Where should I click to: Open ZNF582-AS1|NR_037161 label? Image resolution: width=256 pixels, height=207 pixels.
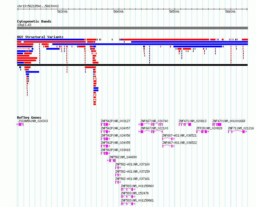point(132,179)
